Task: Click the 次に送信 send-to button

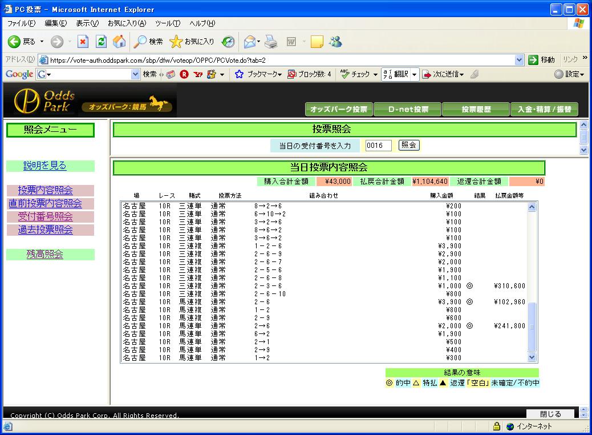Action: tap(443, 74)
